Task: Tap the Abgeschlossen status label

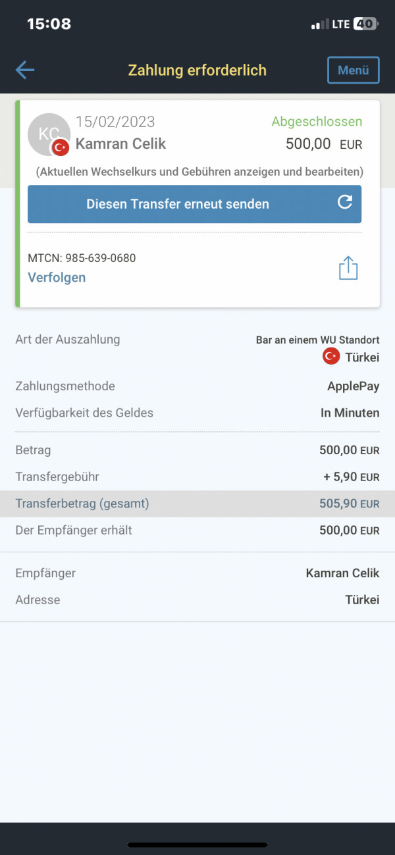Action: click(x=317, y=122)
